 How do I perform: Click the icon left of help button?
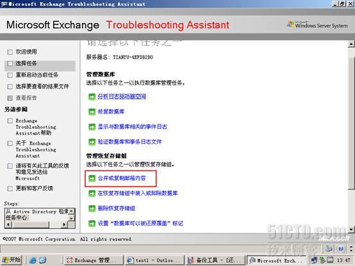tap(329, 249)
